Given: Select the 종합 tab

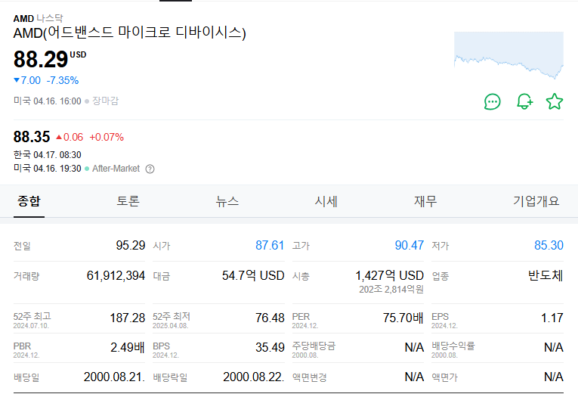Looking at the screenshot, I should click(x=29, y=201).
